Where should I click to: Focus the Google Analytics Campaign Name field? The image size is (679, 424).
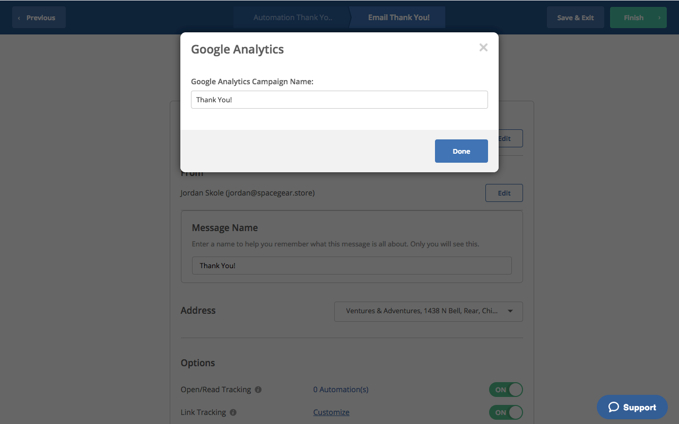click(x=339, y=100)
